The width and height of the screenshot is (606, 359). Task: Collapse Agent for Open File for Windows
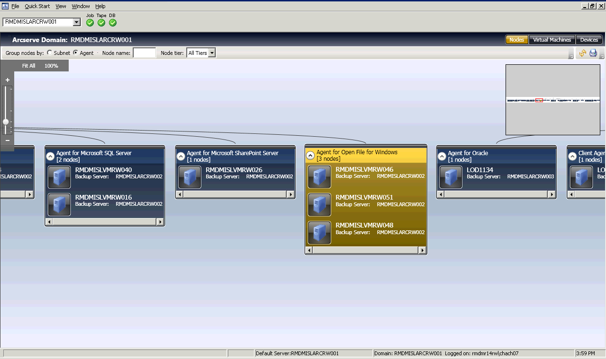click(310, 155)
